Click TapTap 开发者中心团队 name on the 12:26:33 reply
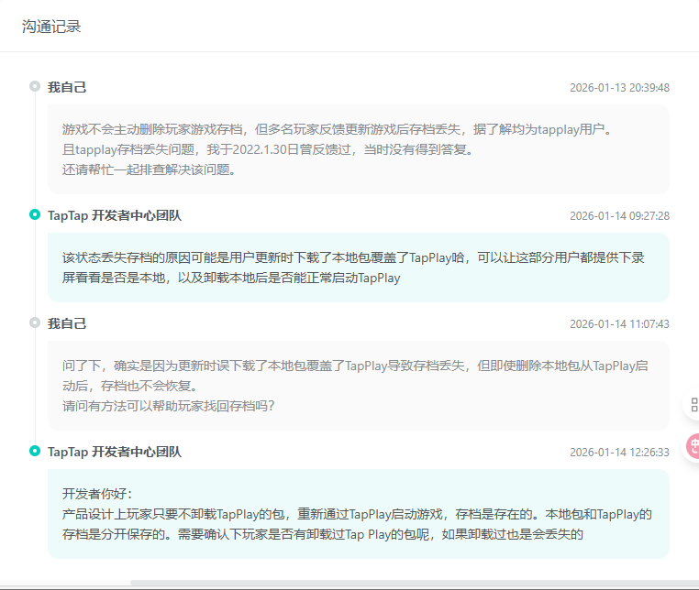Viewport: 699px width, 590px height. coord(115,452)
